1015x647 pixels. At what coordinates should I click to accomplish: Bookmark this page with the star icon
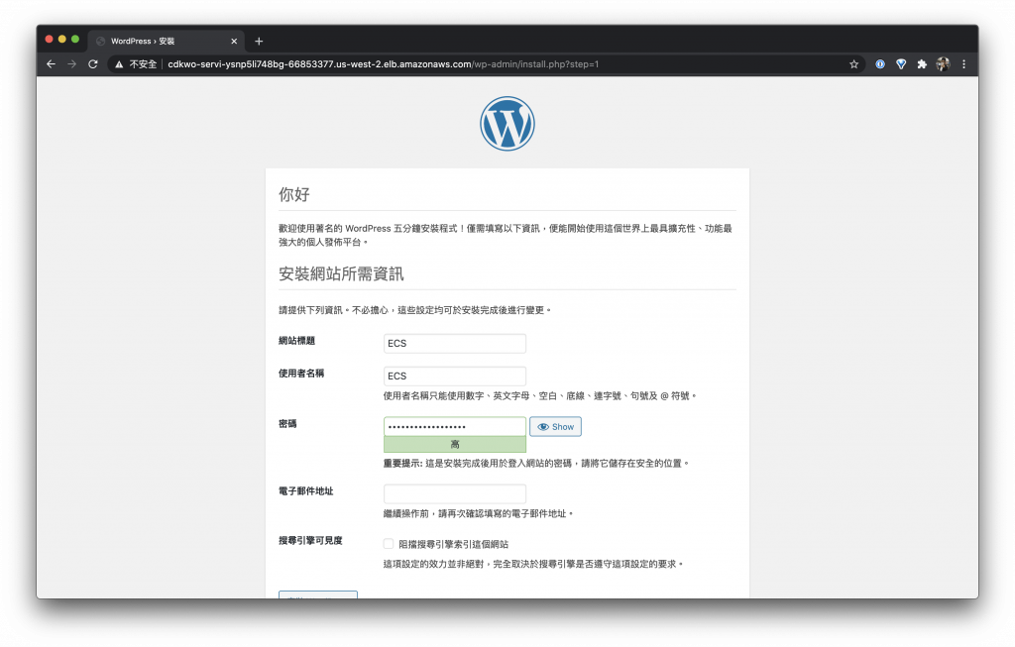tap(853, 64)
